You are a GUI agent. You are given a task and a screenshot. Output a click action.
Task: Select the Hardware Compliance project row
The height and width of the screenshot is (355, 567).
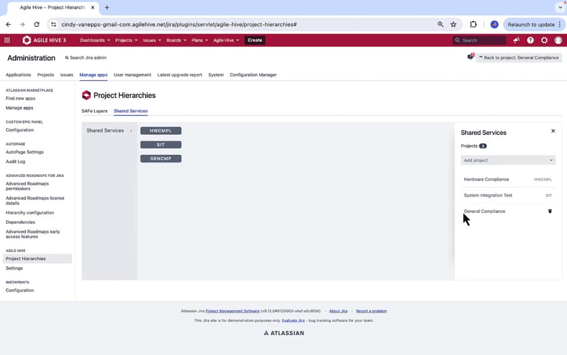click(508, 180)
